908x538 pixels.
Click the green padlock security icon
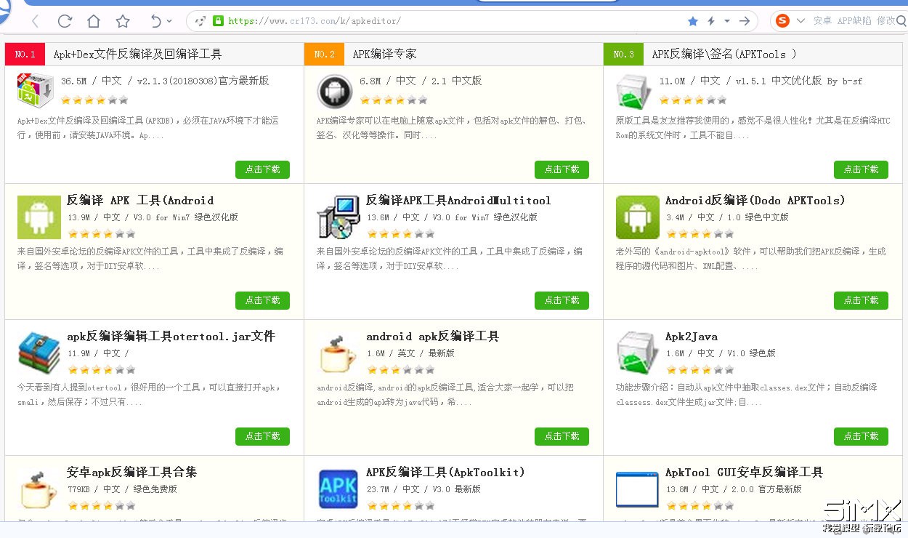click(217, 21)
